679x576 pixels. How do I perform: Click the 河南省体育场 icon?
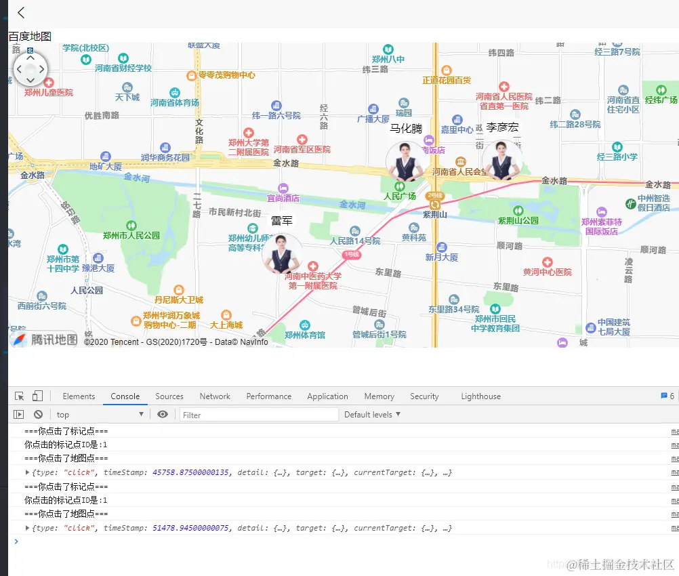point(175,93)
